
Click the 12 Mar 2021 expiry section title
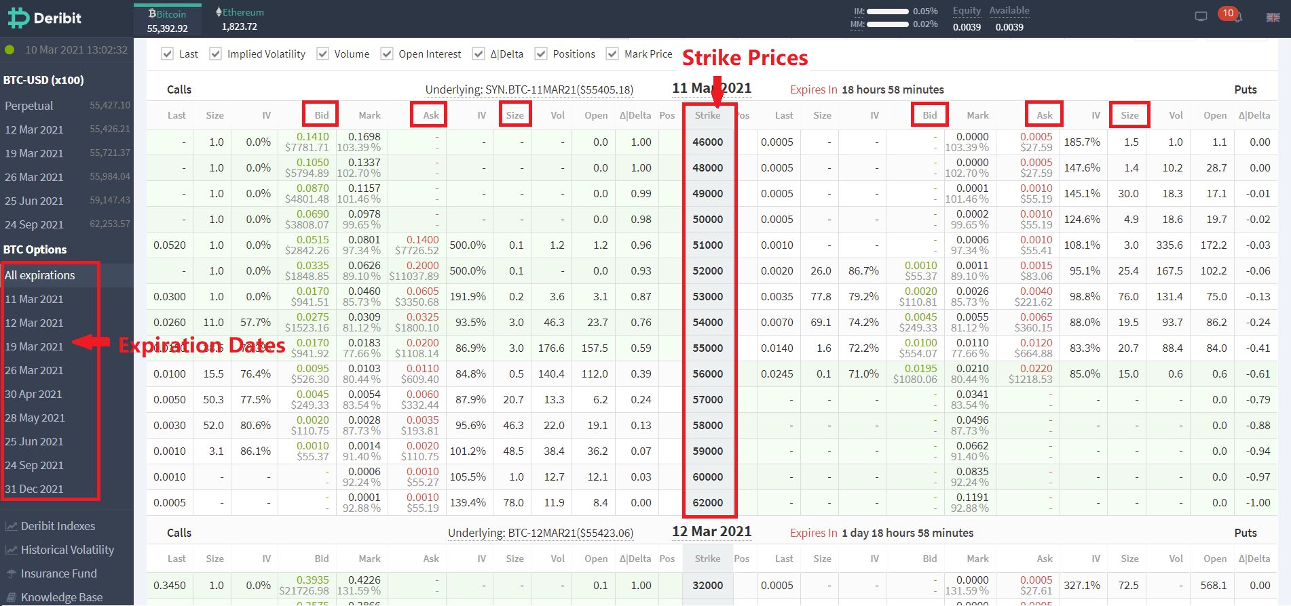point(712,531)
